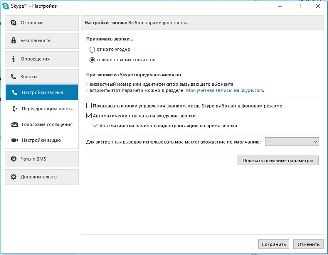Viewport: 328px width, 255px height.
Task: Click the Skype logo icon beside Основные
Action: [x=14, y=23]
